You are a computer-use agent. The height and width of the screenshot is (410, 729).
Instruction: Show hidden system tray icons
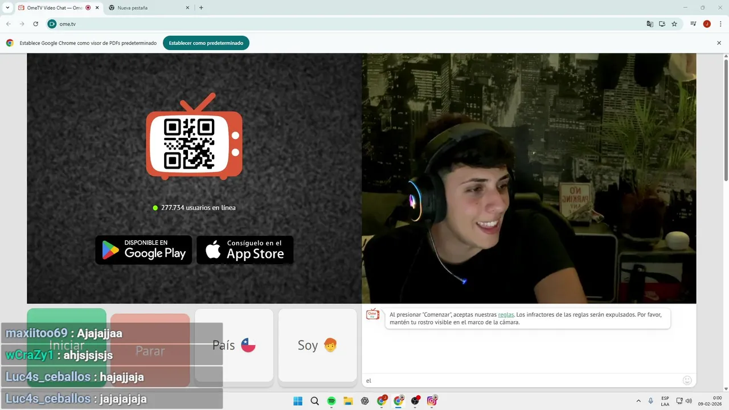pos(638,401)
